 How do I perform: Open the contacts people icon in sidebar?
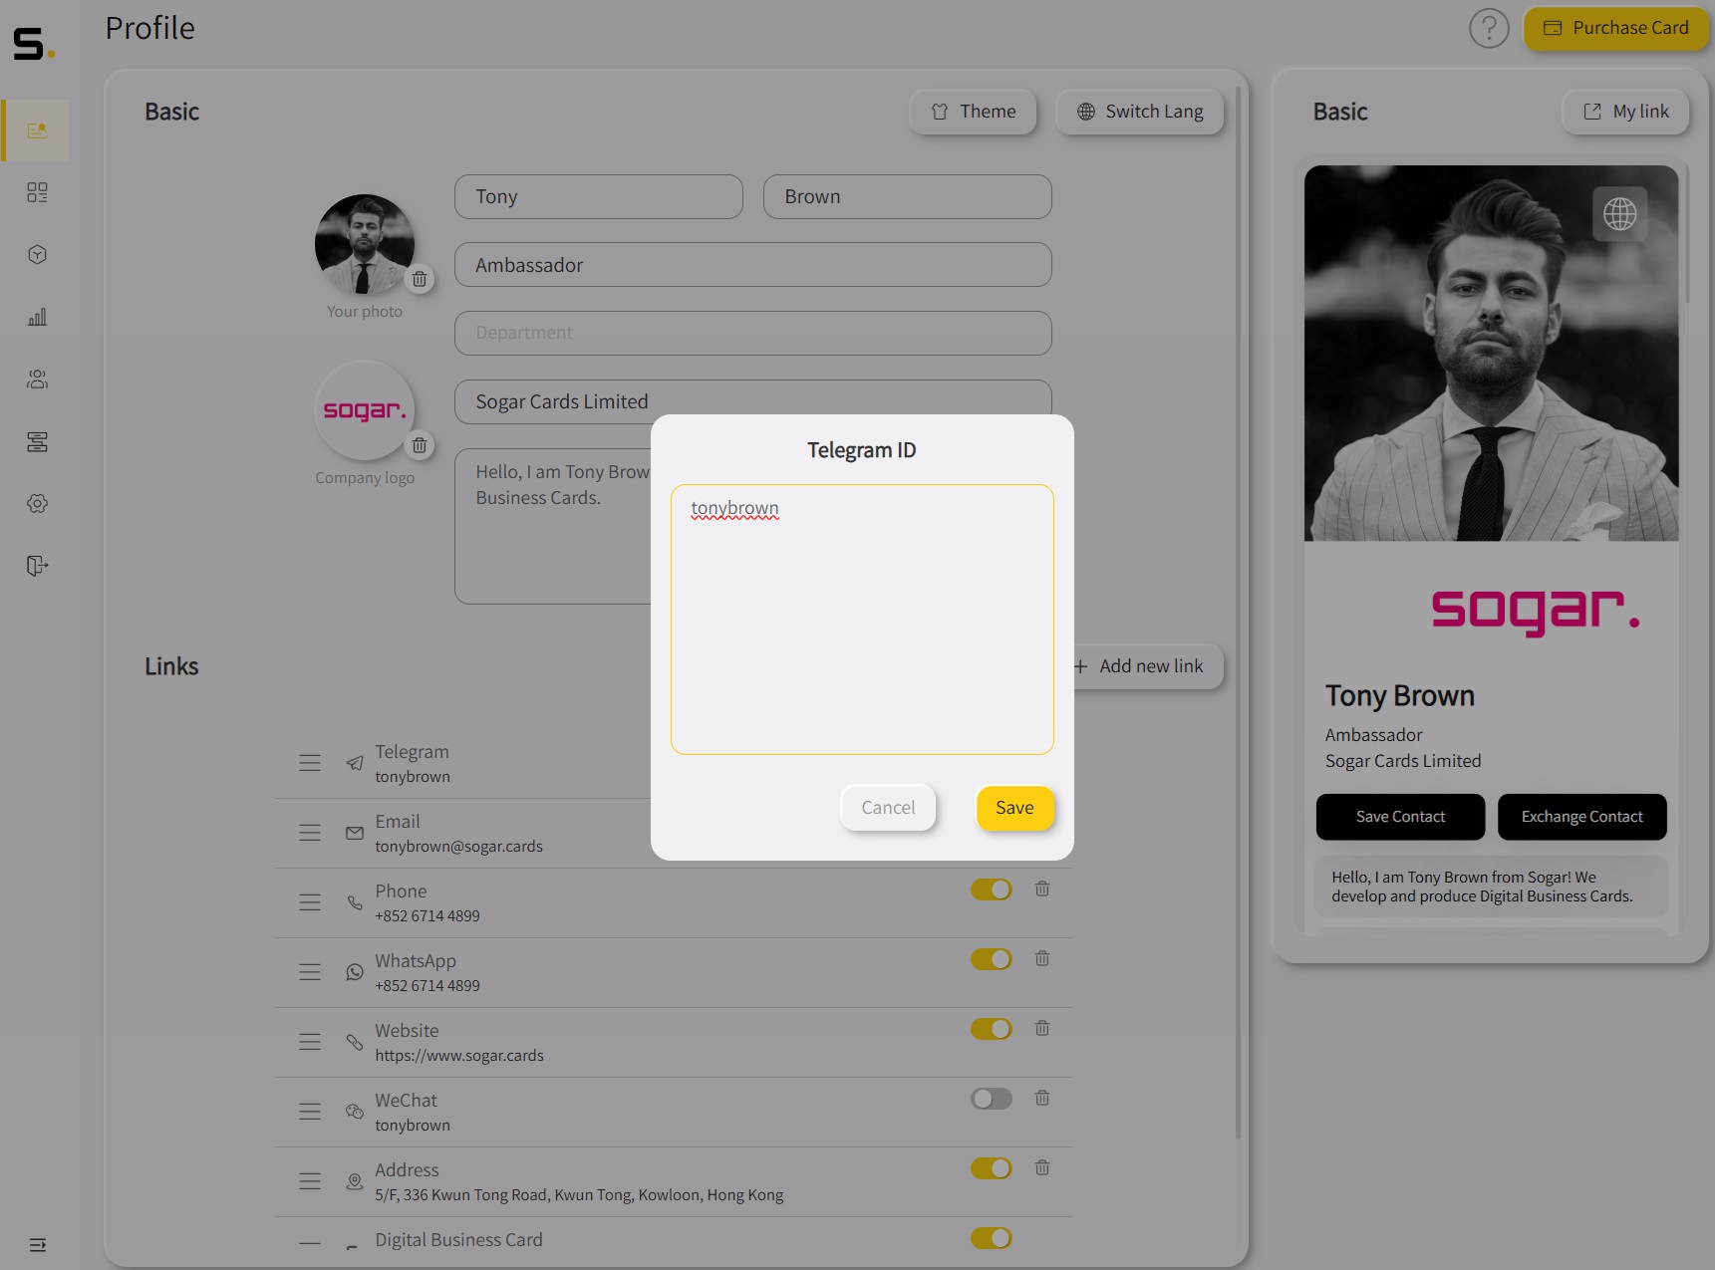coord(37,379)
